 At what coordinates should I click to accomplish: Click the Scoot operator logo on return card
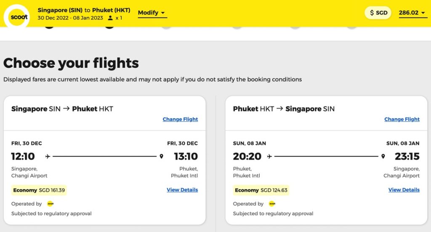(272, 204)
